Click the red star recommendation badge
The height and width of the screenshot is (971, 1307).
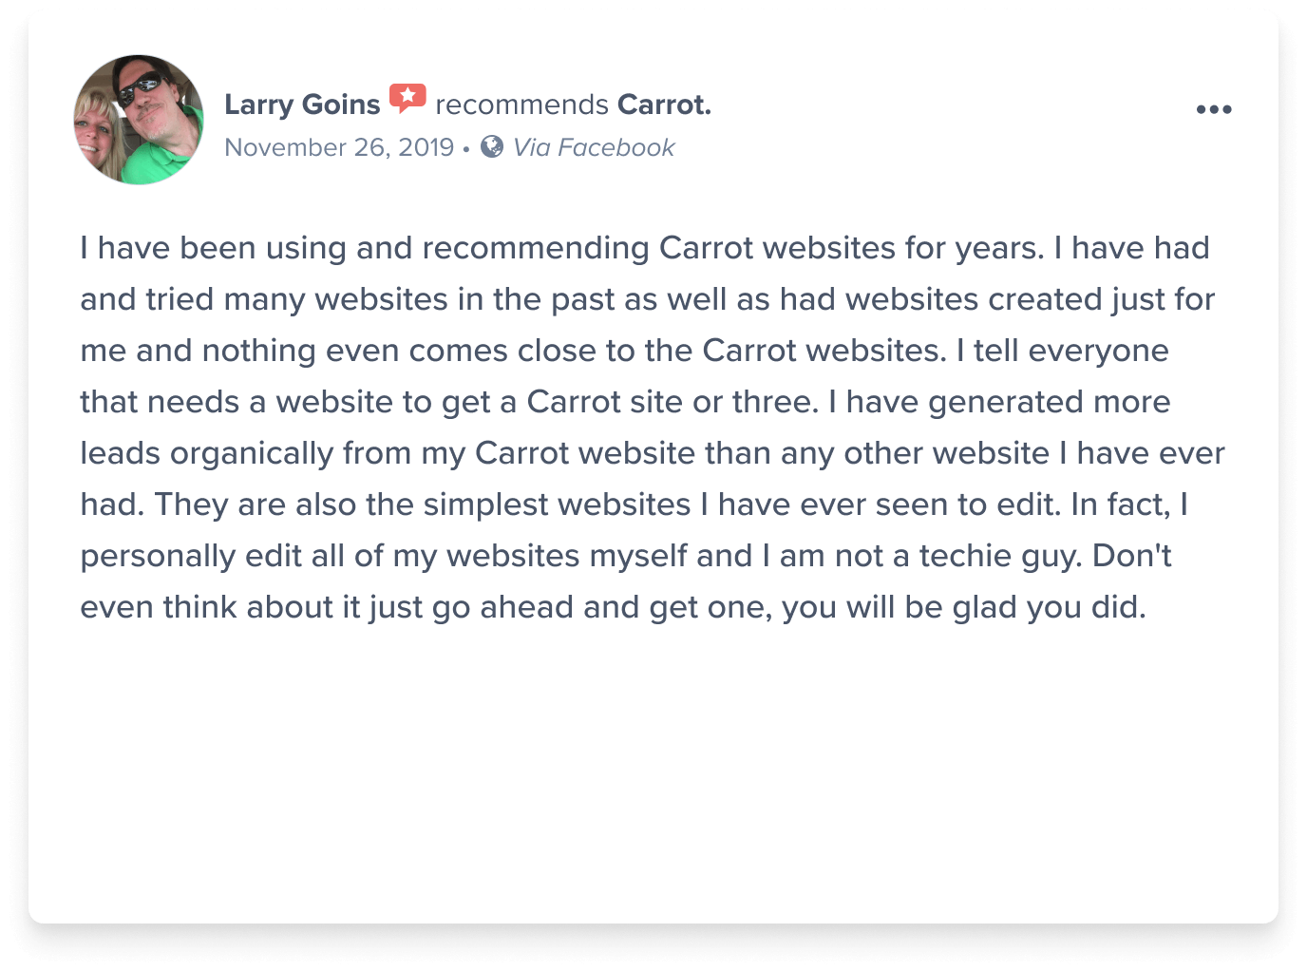(x=407, y=98)
